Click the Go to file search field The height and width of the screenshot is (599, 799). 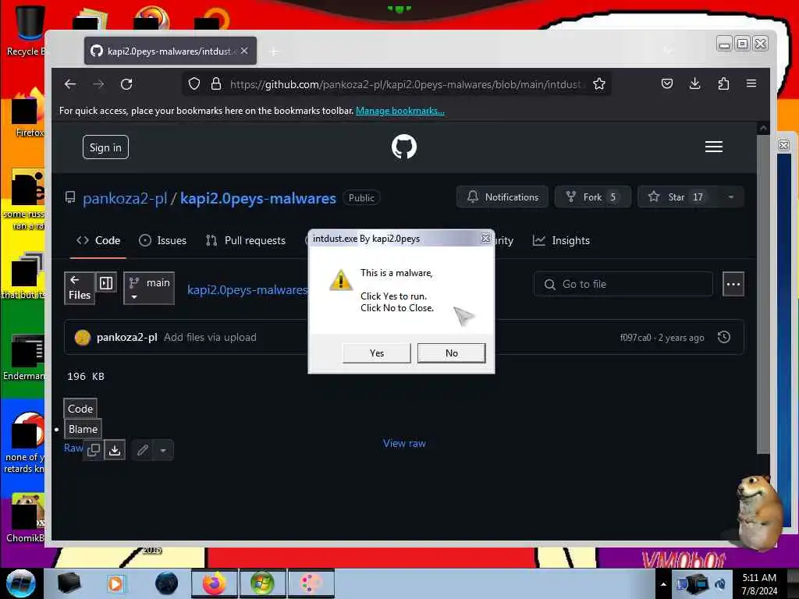623,284
